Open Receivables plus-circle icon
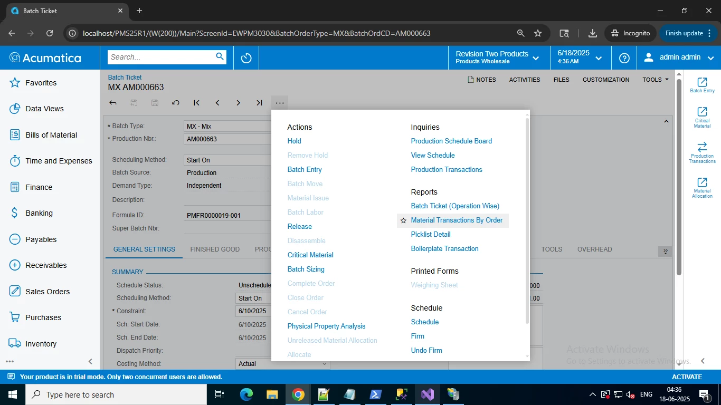Image resolution: width=721 pixels, height=405 pixels. coord(15,265)
